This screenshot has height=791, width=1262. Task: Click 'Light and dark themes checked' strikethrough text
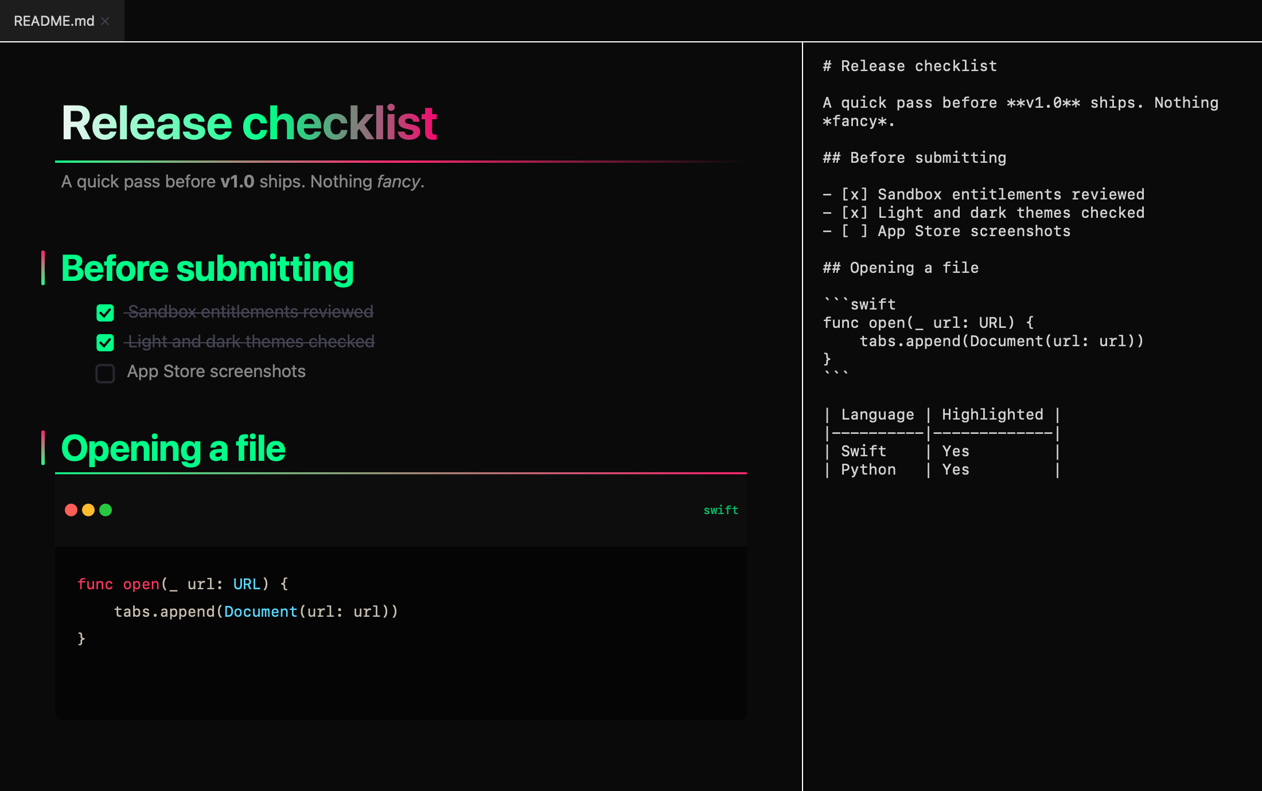(251, 342)
